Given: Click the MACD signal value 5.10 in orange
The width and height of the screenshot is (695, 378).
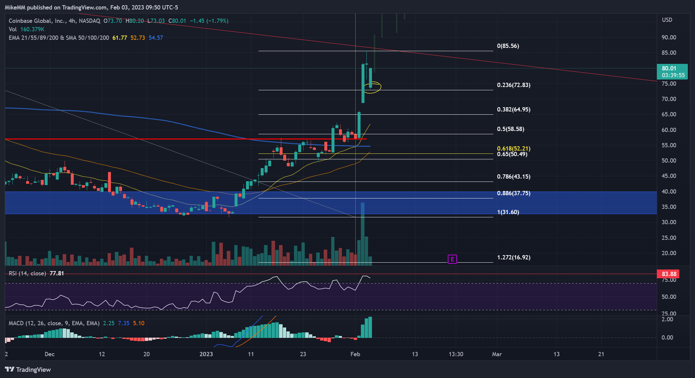Looking at the screenshot, I should [139, 323].
